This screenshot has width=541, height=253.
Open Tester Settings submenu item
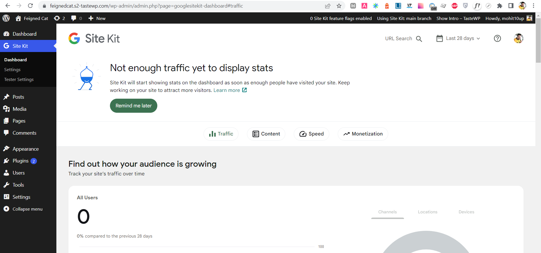[x=19, y=79]
